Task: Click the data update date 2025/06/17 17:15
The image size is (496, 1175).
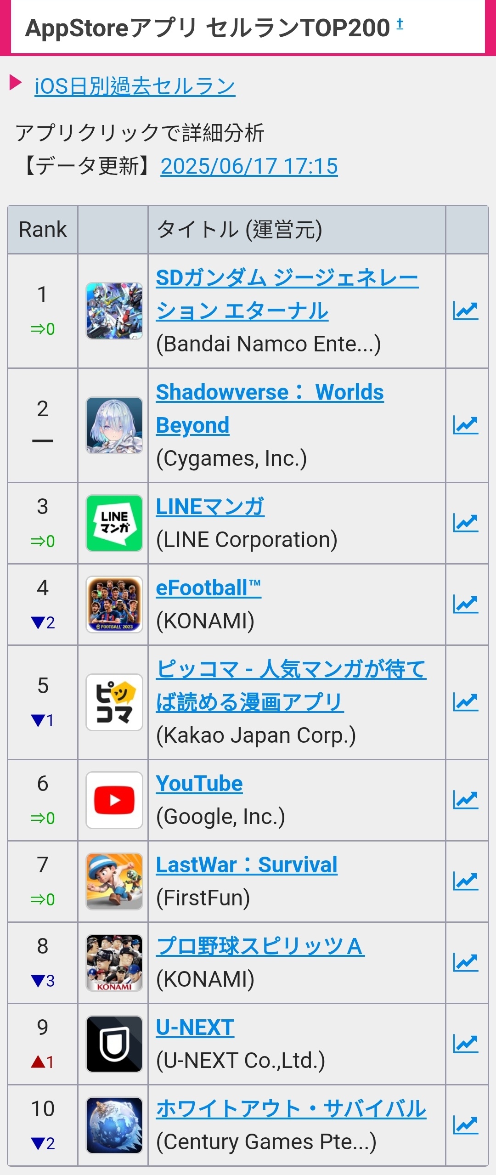Action: (249, 166)
